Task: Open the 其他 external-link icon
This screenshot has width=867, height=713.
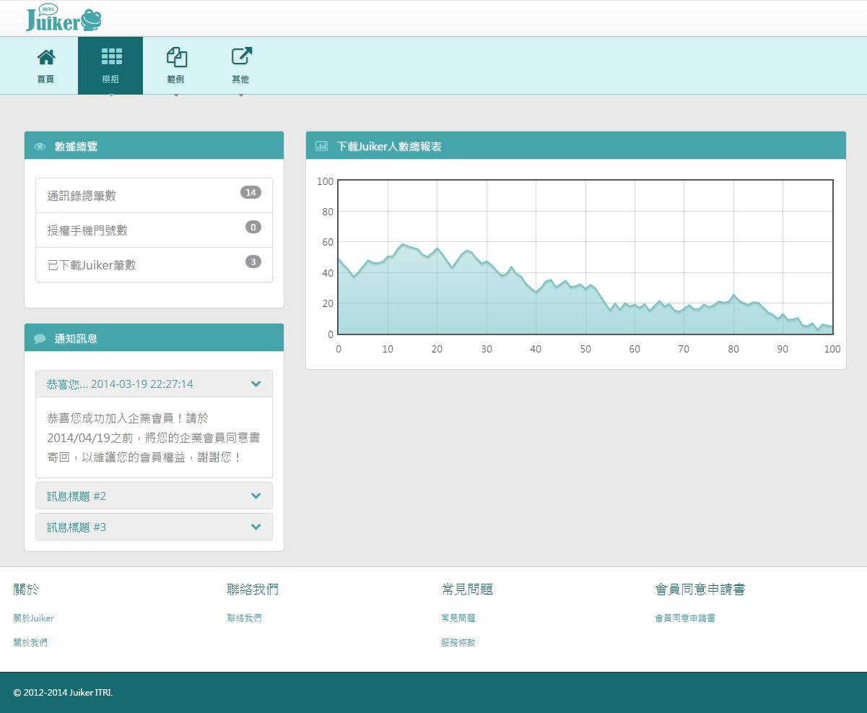Action: (240, 56)
